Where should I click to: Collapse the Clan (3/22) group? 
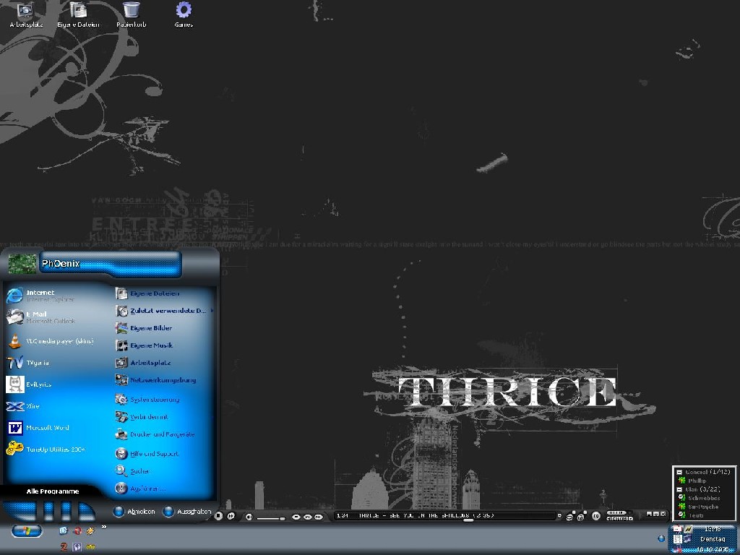[679, 489]
